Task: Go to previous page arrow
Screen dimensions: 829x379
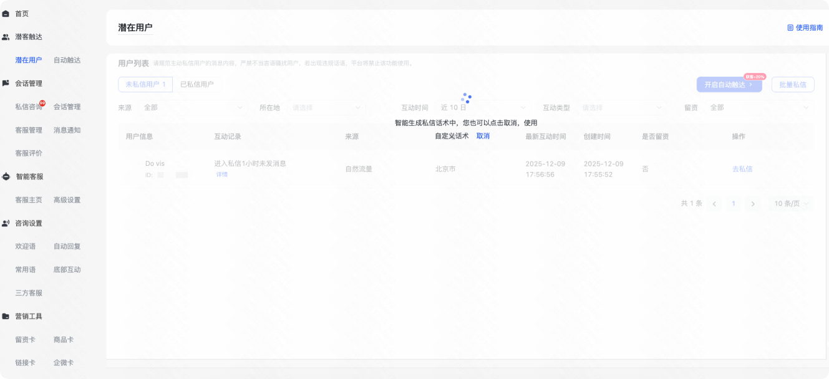Action: coord(714,204)
